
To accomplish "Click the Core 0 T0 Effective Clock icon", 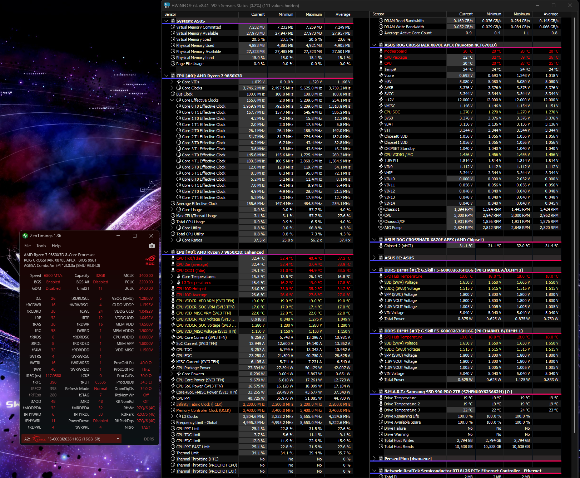I will tap(179, 106).
